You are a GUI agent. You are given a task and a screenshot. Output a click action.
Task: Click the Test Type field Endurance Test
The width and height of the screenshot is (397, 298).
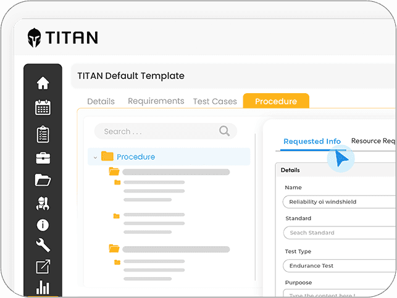coord(340,266)
